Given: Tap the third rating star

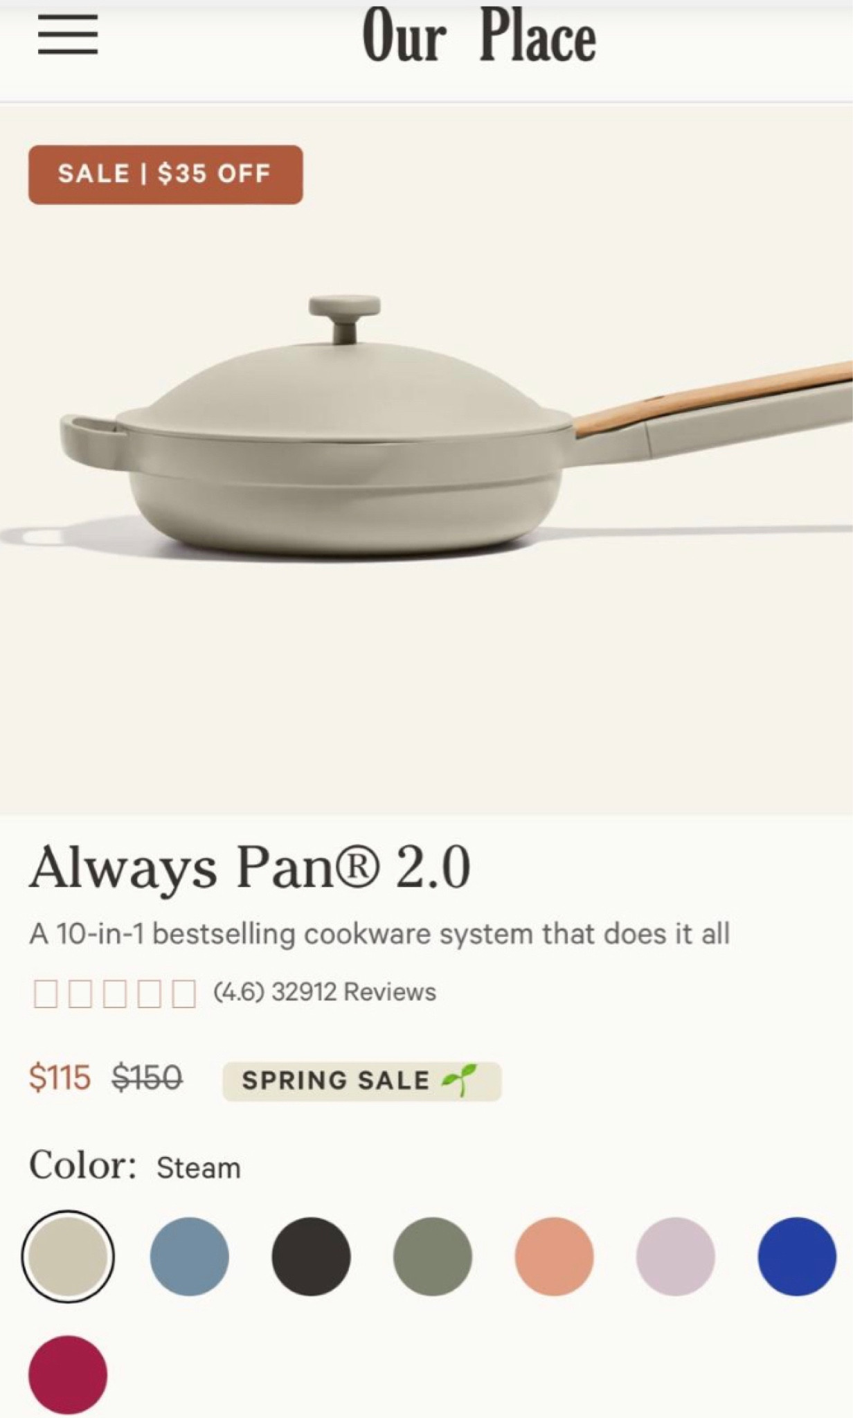Looking at the screenshot, I should [x=114, y=994].
